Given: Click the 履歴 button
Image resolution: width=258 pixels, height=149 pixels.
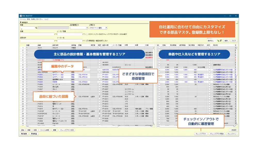Looking at the screenshot, I should (55, 130).
